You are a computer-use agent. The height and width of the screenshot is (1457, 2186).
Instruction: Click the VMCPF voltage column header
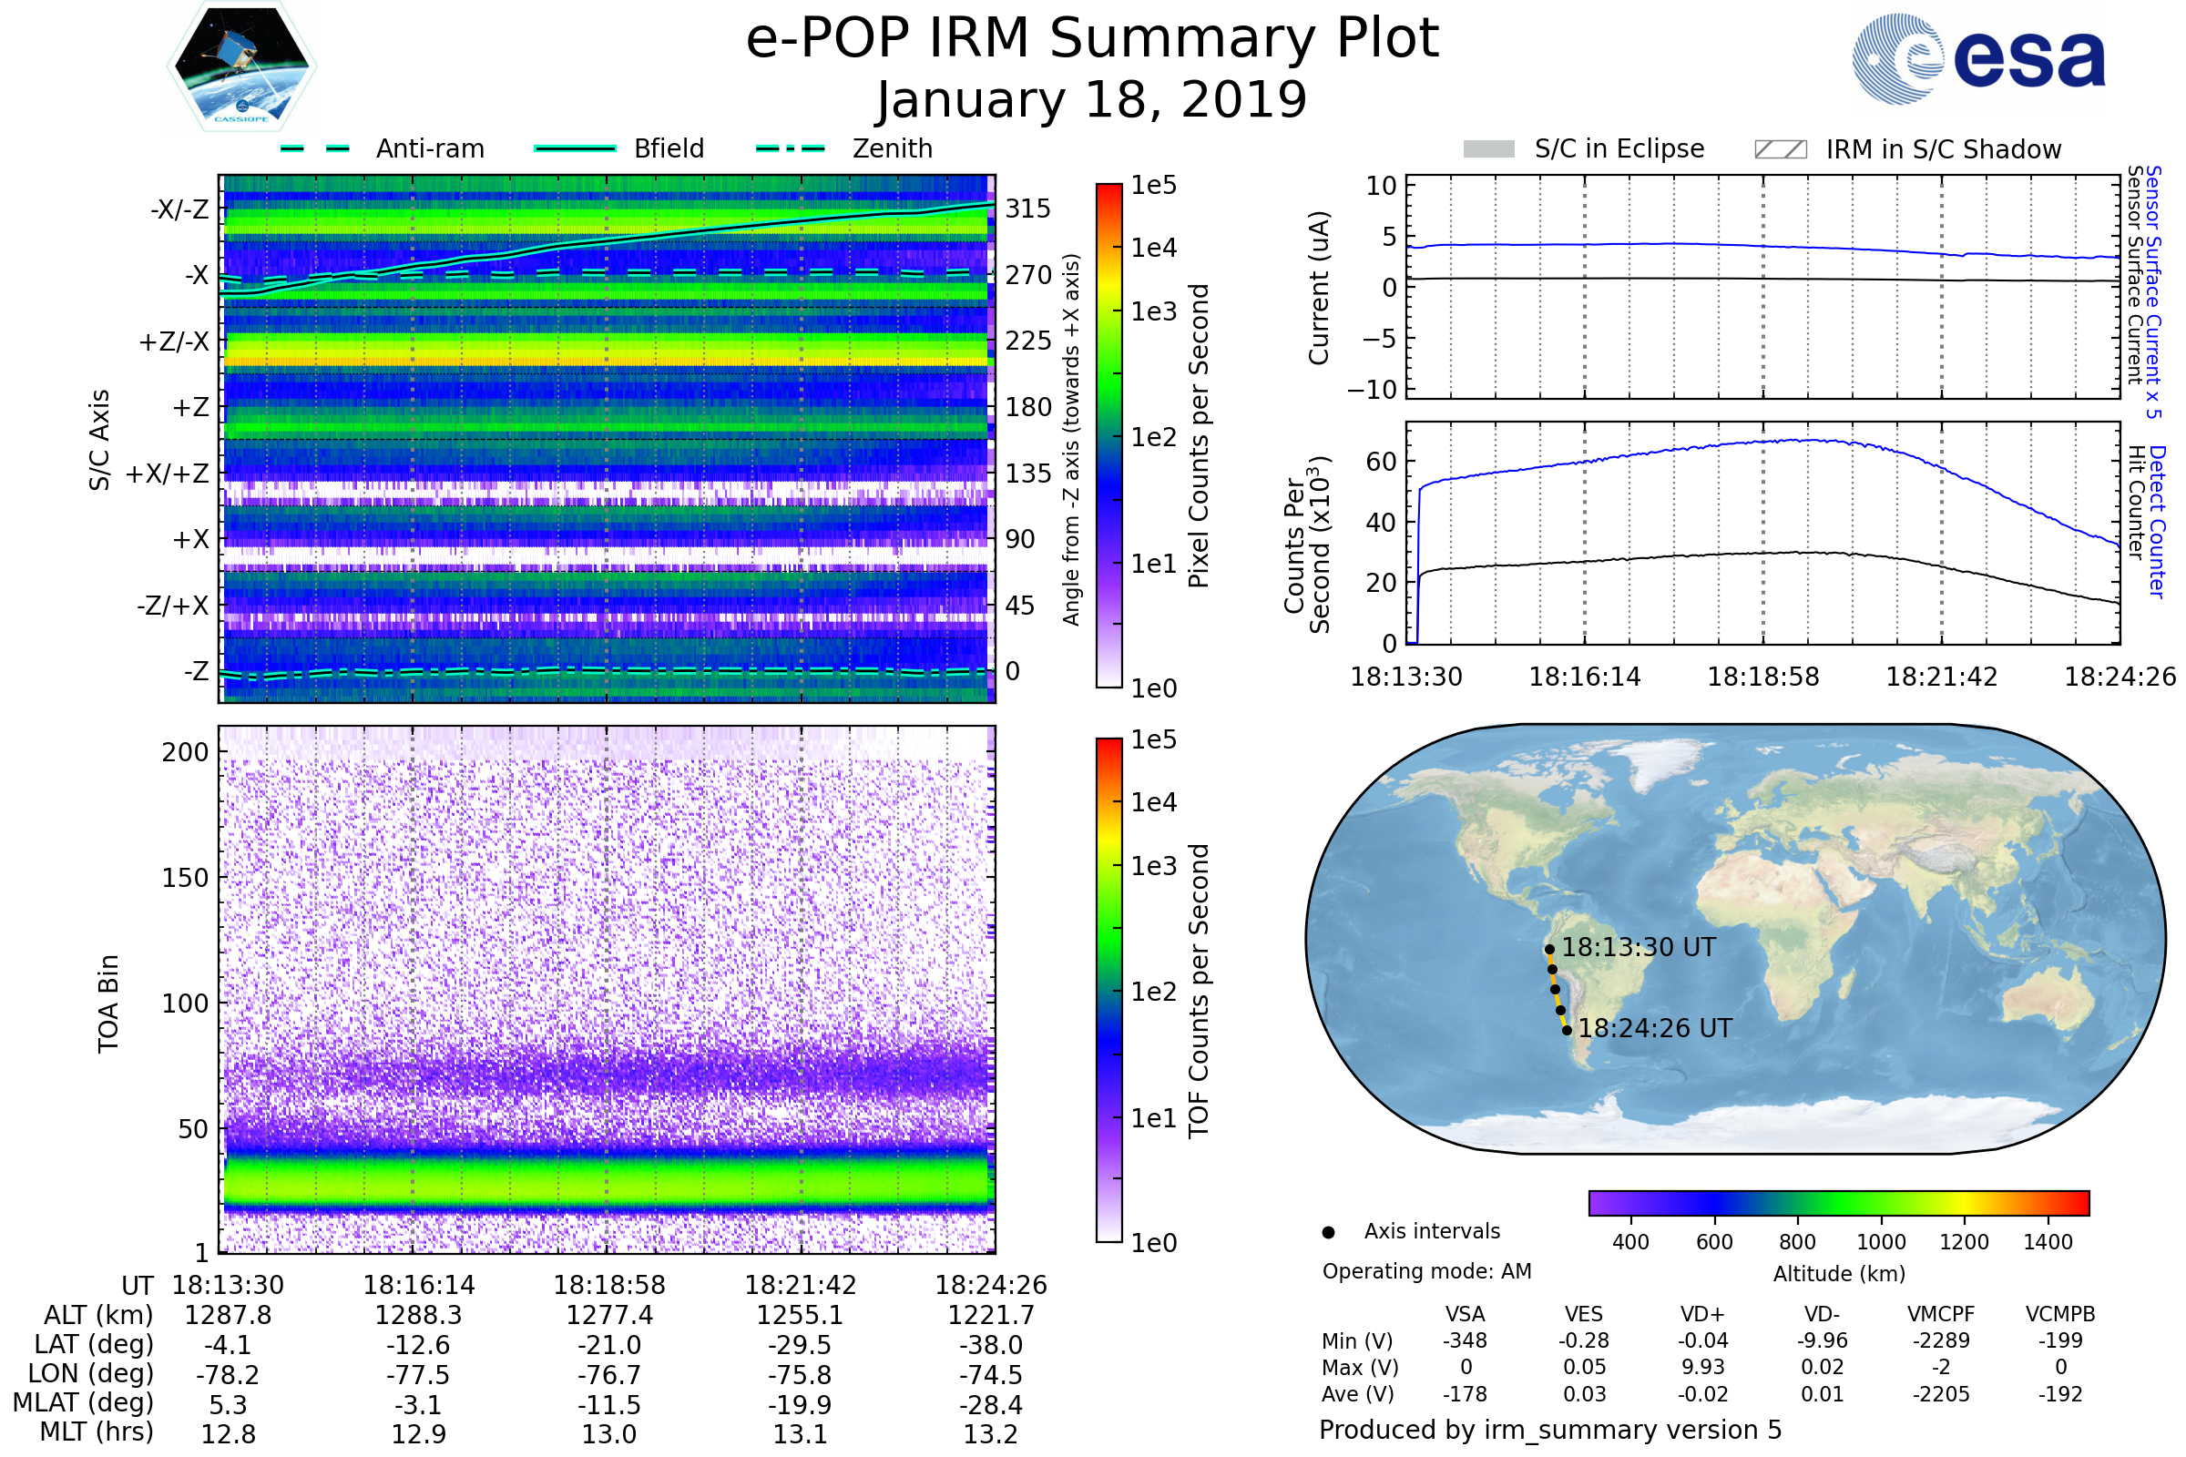pyautogui.click(x=1941, y=1314)
